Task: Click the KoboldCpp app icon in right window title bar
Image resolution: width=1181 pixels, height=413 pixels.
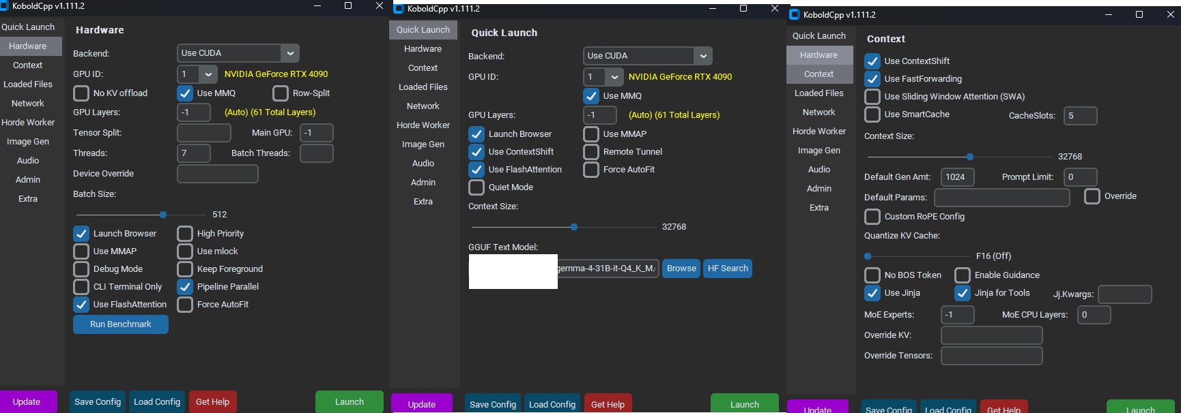Action: coord(795,14)
